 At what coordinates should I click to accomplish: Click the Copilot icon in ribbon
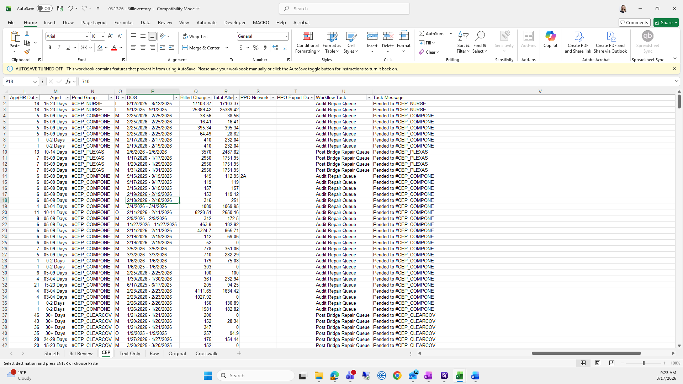click(x=550, y=36)
